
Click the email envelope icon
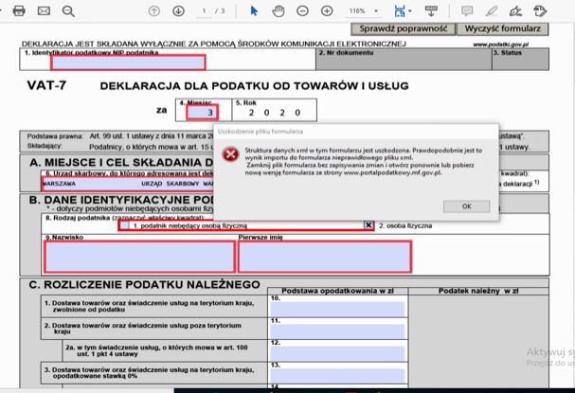tap(44, 11)
